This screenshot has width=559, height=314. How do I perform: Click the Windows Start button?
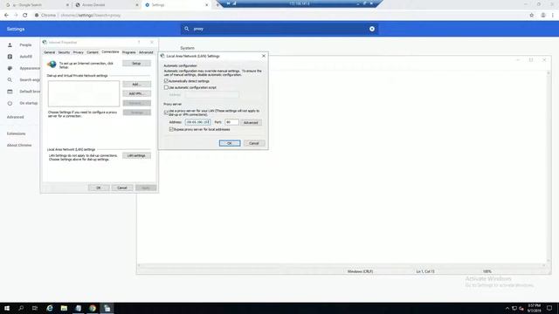click(x=7, y=308)
